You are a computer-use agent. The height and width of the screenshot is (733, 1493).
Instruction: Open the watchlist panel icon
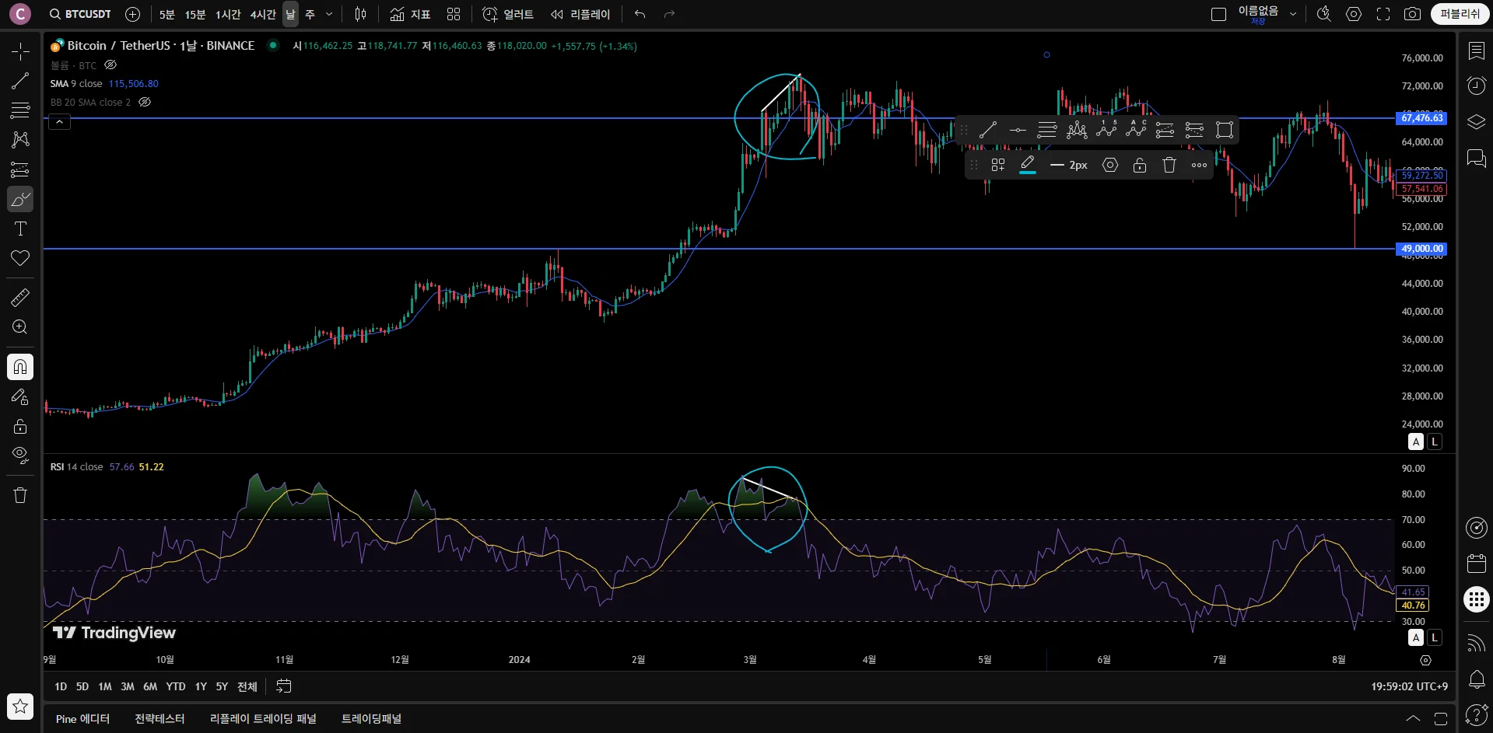click(1476, 51)
